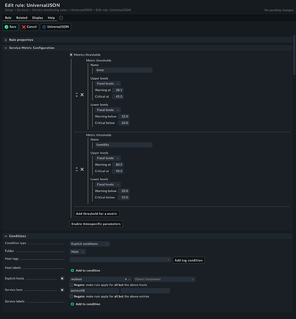Image resolution: width=296 pixels, height=319 pixels.
Task: Click the Save button
Action: coord(10,27)
